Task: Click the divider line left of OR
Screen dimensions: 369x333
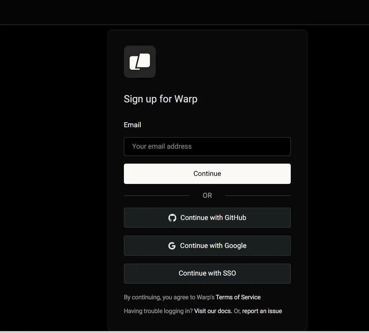Action: 156,195
